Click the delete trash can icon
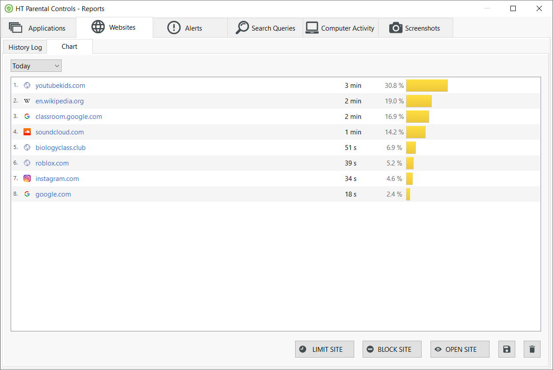 pos(532,349)
